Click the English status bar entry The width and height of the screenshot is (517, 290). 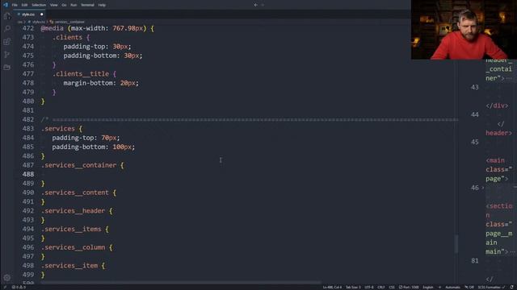point(428,288)
